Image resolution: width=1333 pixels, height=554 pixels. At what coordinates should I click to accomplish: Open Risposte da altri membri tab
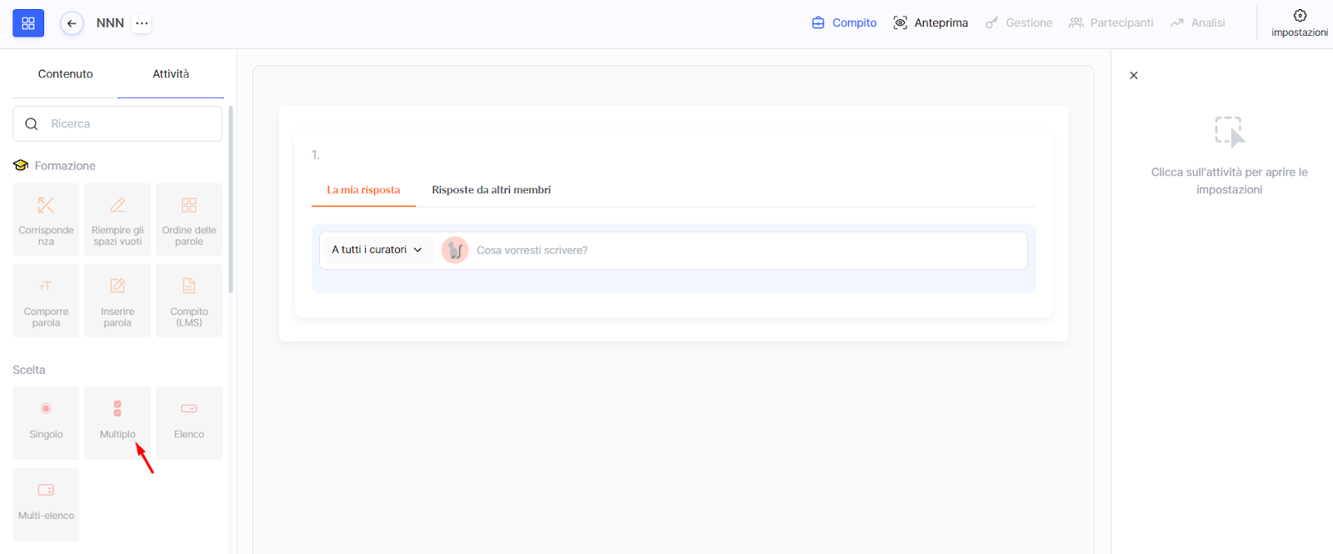(491, 190)
